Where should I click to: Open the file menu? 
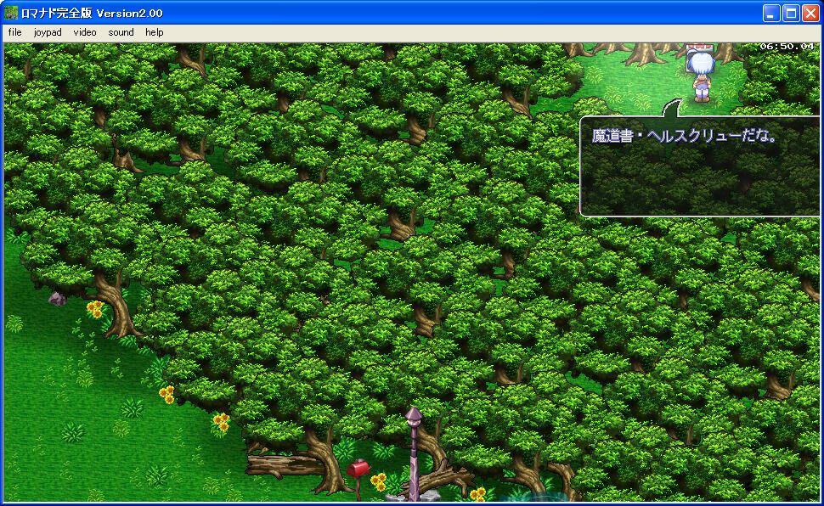(14, 32)
